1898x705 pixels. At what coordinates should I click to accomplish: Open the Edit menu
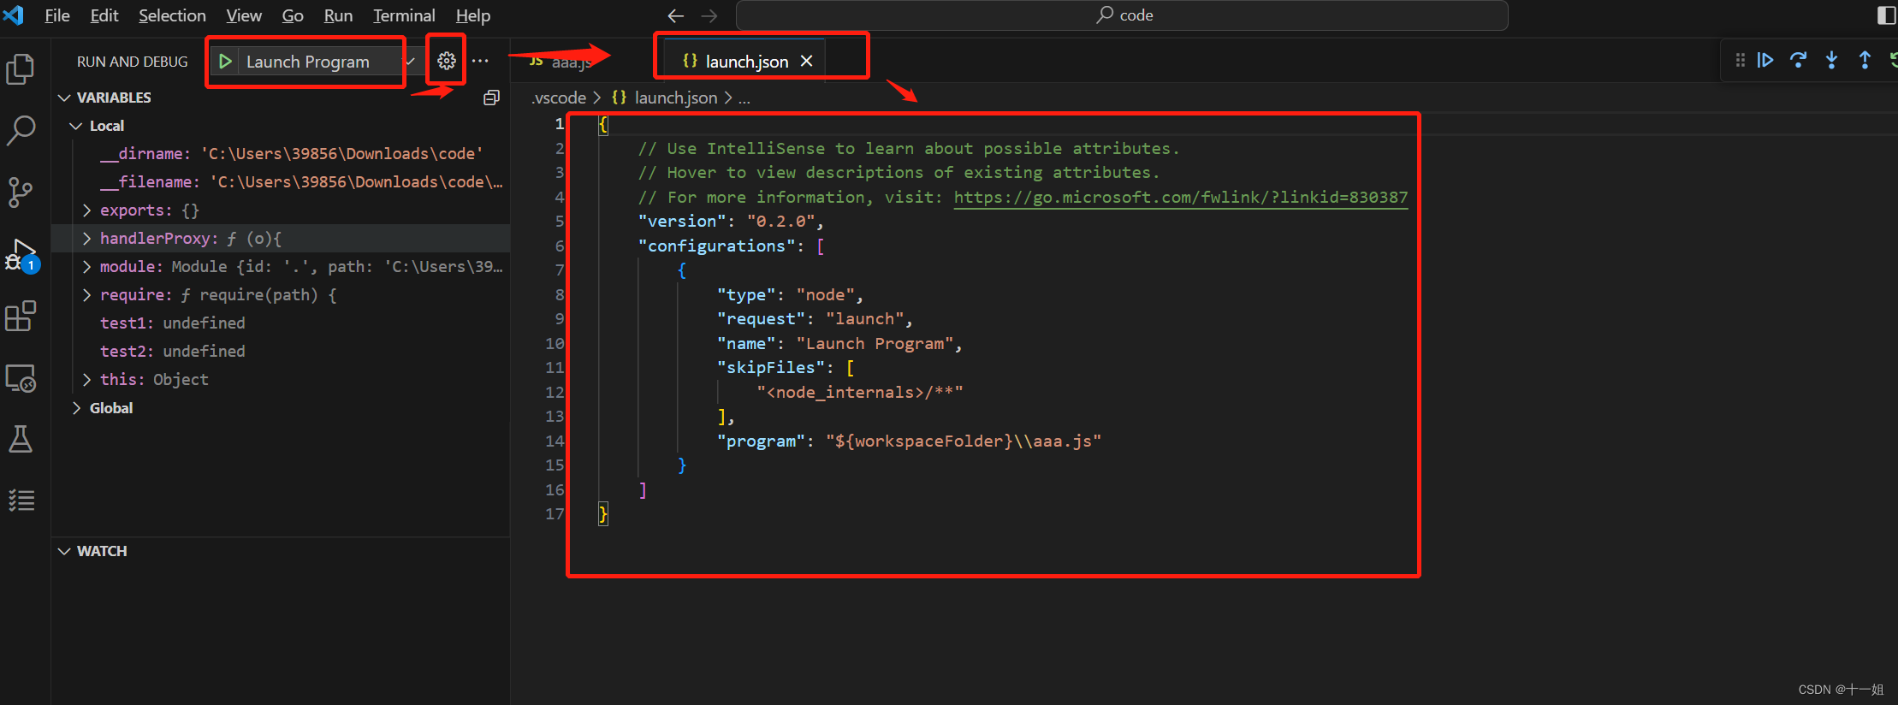pyautogui.click(x=104, y=15)
